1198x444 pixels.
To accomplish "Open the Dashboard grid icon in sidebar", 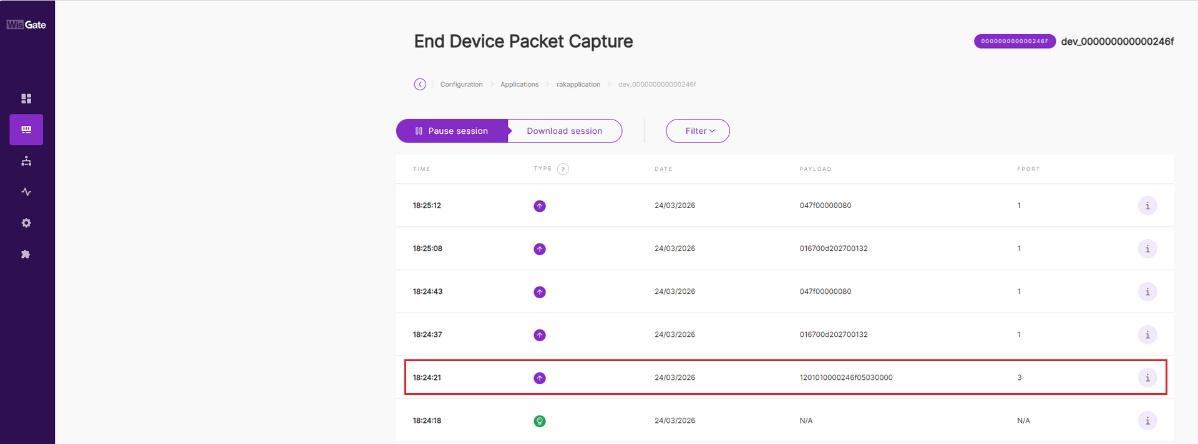I will (x=26, y=99).
